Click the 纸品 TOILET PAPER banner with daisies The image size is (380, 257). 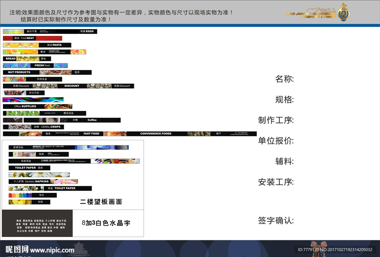click(x=50, y=188)
